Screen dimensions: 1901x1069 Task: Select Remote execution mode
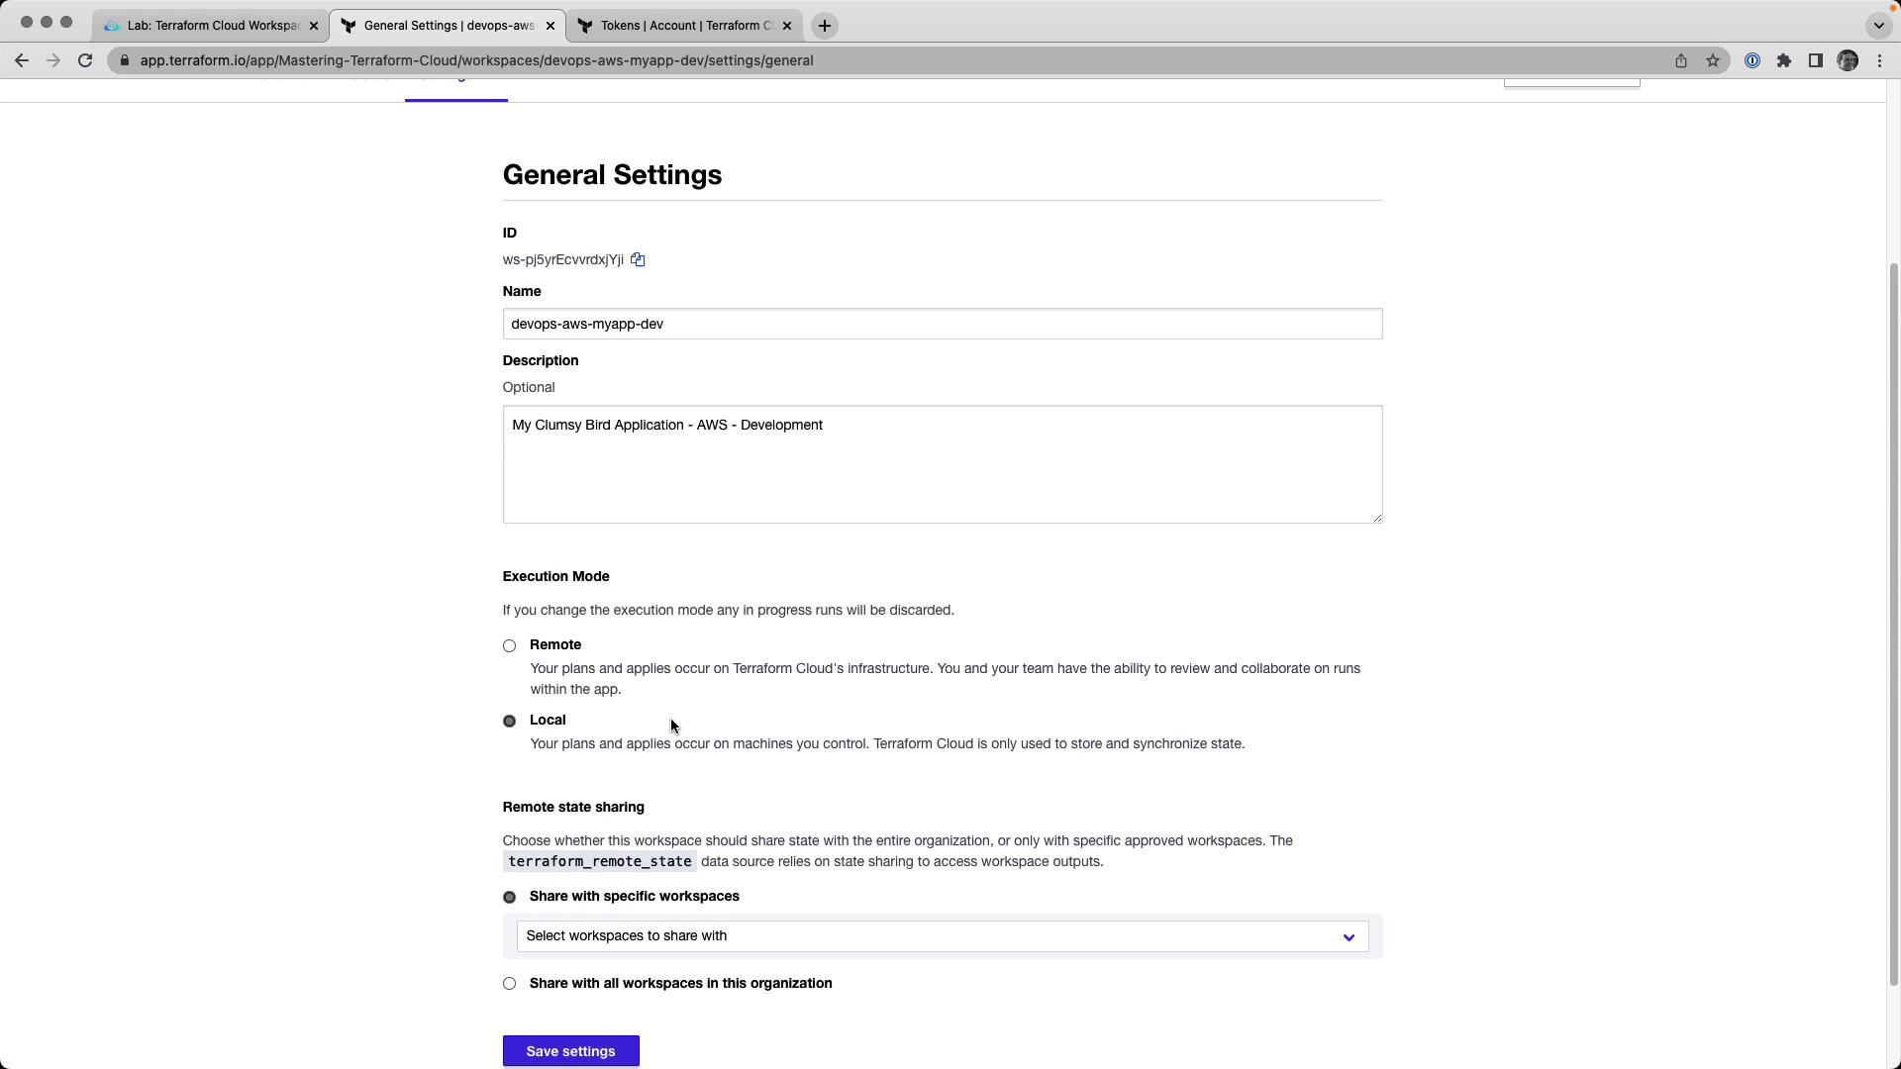point(510,646)
